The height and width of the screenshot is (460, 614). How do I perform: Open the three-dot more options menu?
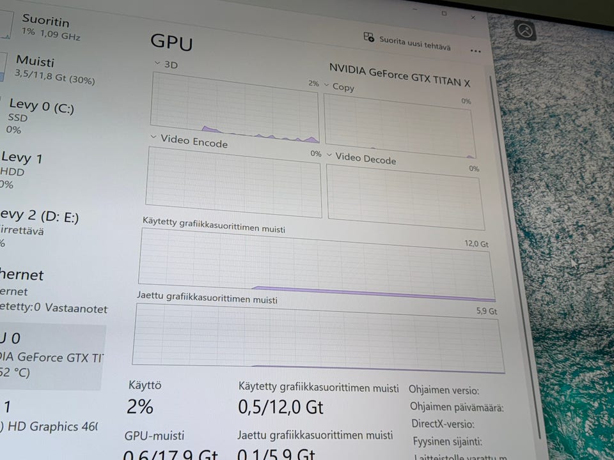[475, 51]
